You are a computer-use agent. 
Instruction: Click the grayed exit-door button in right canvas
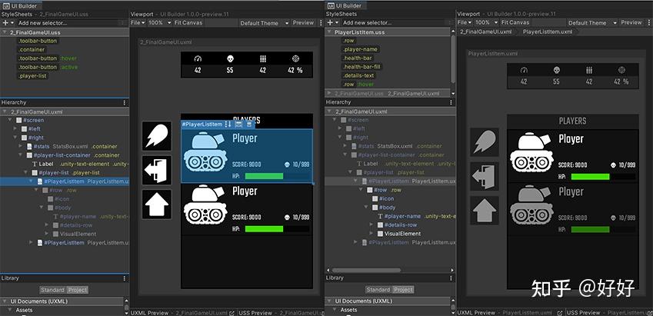(x=485, y=176)
